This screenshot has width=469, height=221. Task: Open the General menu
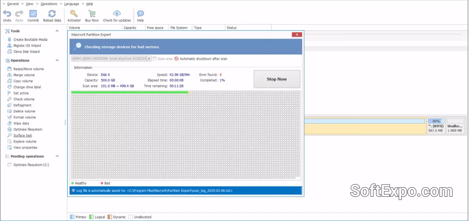13,4
